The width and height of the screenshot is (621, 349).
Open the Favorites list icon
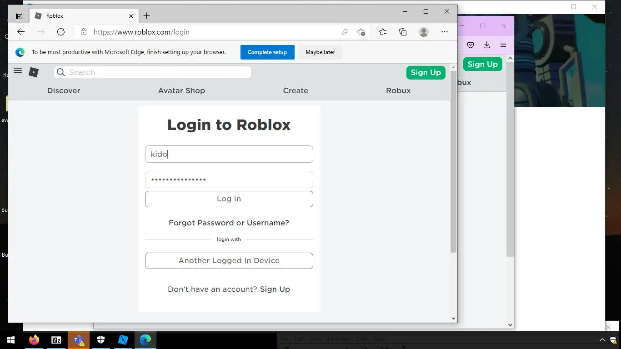(383, 32)
